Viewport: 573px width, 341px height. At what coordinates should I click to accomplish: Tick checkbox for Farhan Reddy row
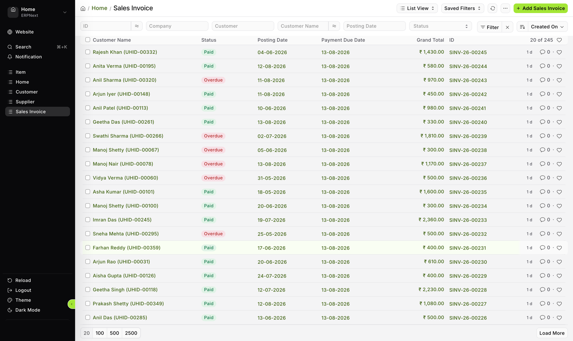point(88,248)
